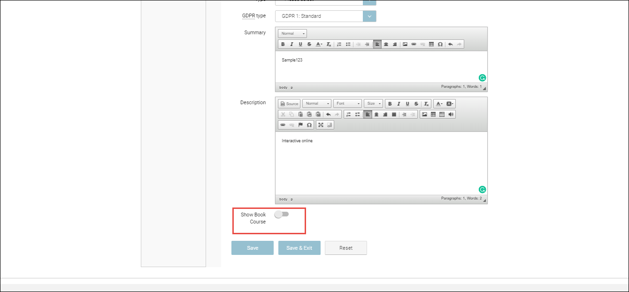Toggle the Show Book Course switch
The height and width of the screenshot is (292, 629).
click(x=282, y=214)
